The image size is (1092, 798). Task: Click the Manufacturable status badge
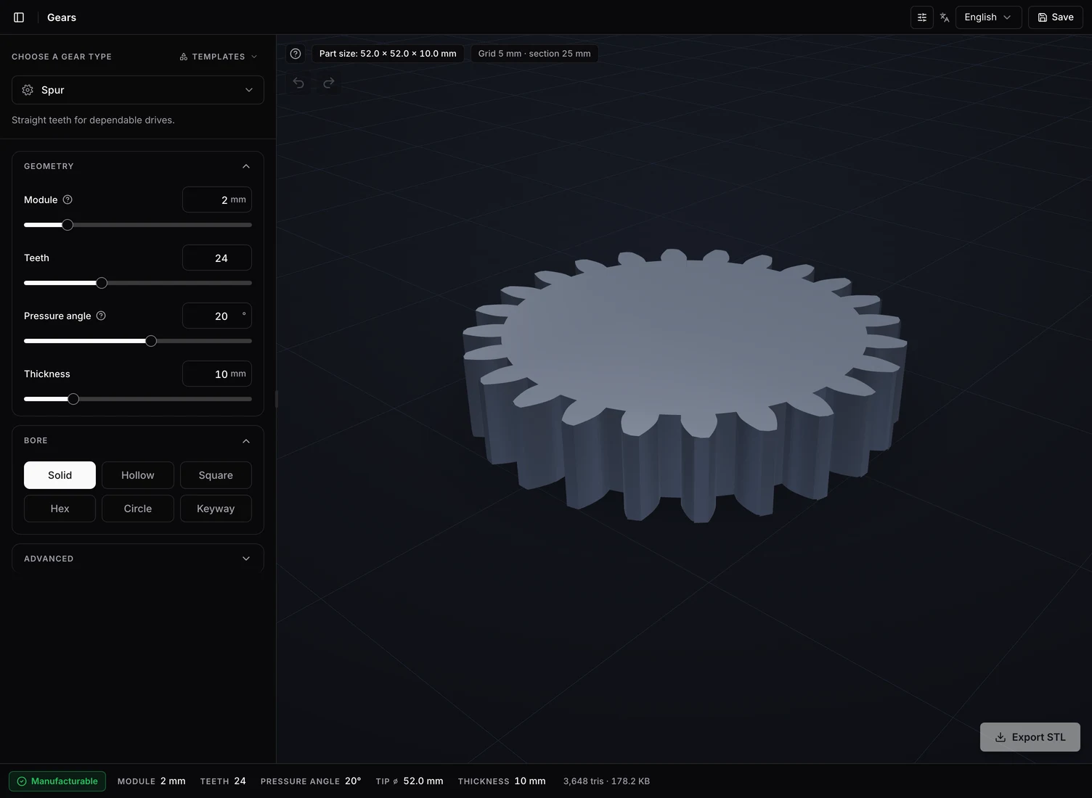57,781
